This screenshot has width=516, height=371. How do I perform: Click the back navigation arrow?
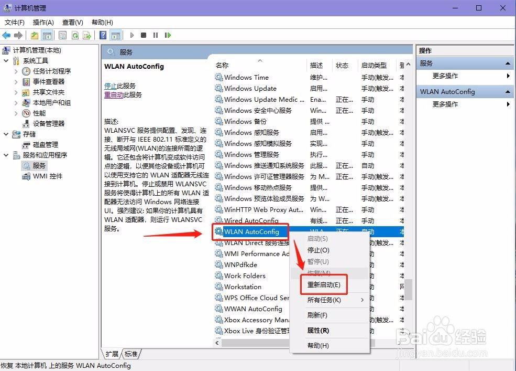pyautogui.click(x=5, y=35)
